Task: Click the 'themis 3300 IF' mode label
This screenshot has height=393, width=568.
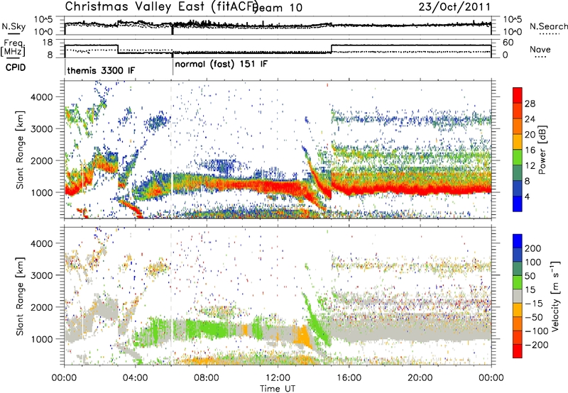Action: 101,70
